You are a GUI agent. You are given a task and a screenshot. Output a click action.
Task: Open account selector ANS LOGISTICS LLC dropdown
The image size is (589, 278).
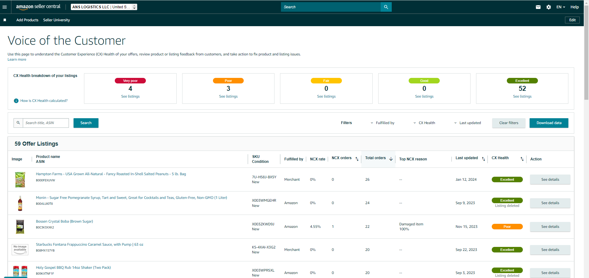pyautogui.click(x=104, y=7)
